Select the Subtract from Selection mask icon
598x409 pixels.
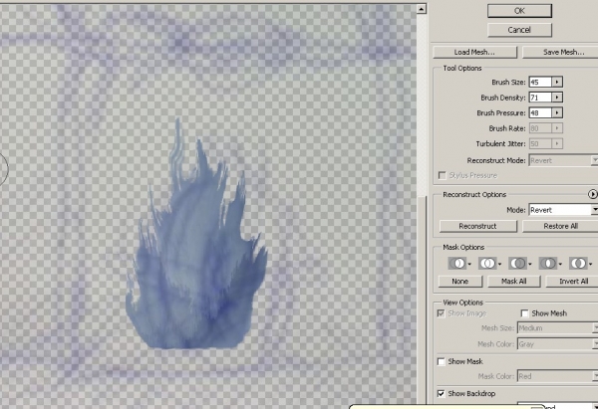pos(520,263)
